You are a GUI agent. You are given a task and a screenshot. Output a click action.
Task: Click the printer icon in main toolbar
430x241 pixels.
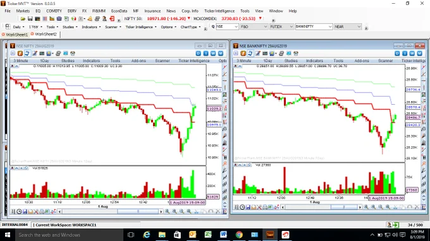[x=97, y=18]
